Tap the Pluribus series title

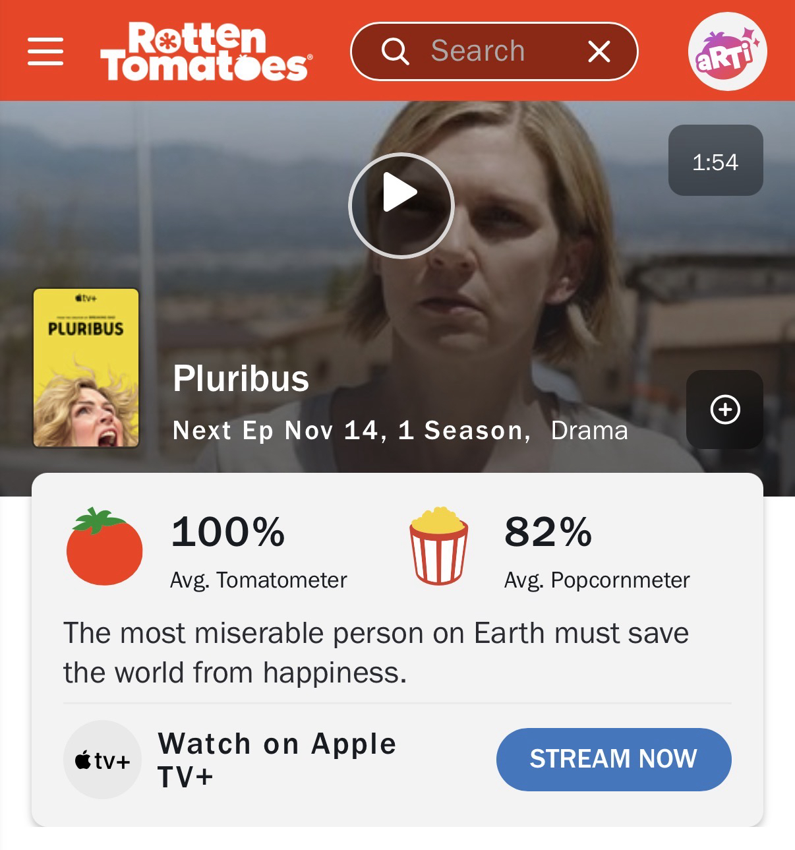[x=241, y=379]
